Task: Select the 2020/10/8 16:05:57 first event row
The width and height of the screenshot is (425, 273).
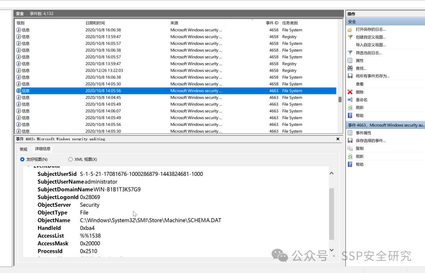Action: (176, 43)
